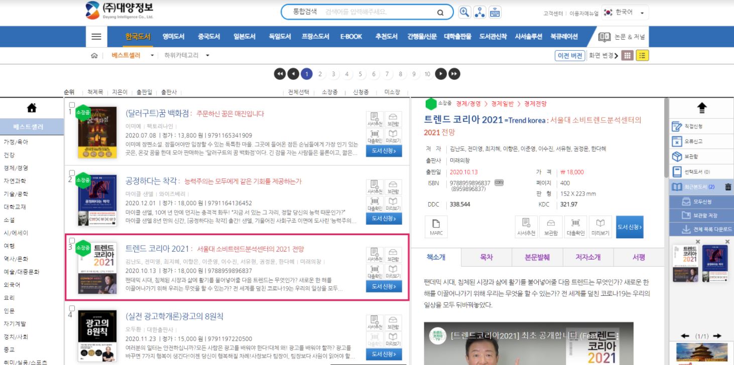The height and width of the screenshot is (365, 734).
Task: Check the box for book rank 1
Action: 72,105
